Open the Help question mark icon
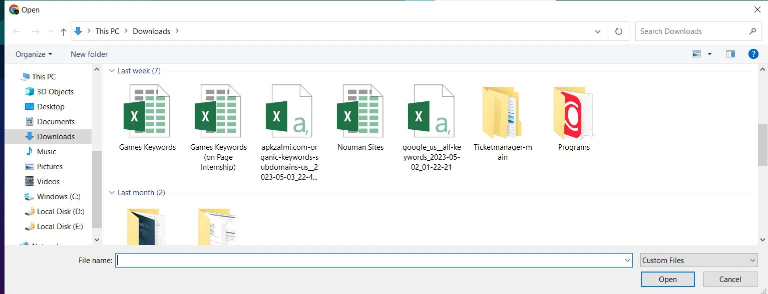Viewport: 768px width, 294px height. point(753,54)
